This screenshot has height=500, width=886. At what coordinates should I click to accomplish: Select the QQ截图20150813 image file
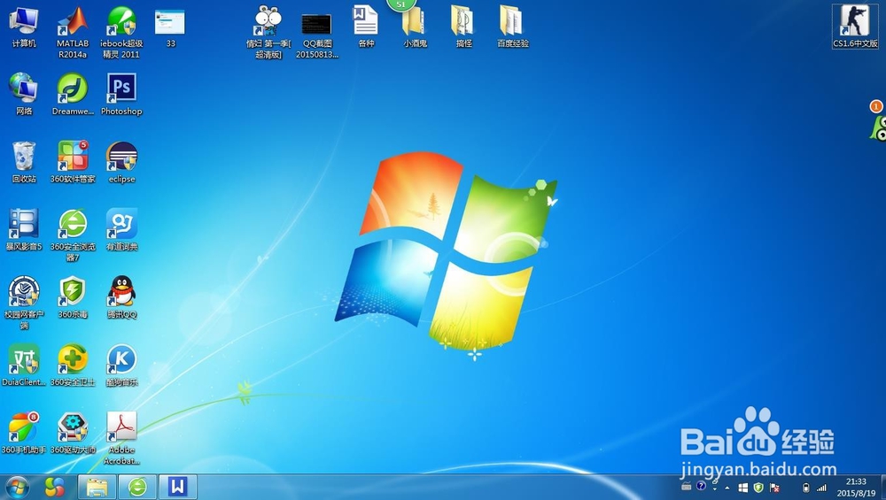[317, 35]
